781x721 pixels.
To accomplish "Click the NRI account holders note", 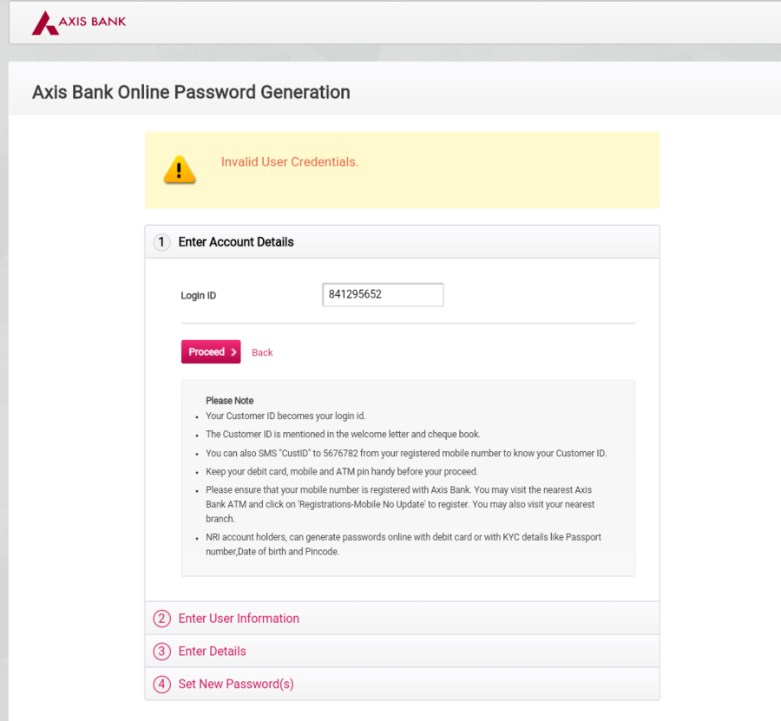I will [x=404, y=544].
